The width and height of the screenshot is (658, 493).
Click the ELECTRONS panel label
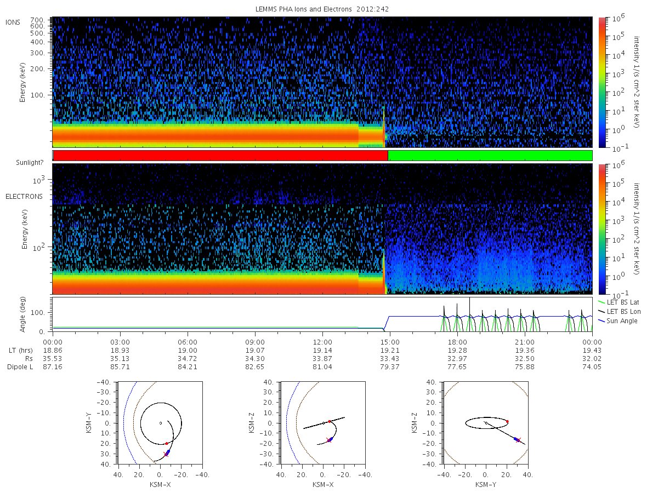tap(24, 196)
